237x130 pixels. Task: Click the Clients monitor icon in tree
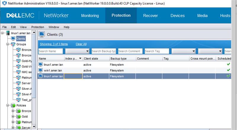13,38
